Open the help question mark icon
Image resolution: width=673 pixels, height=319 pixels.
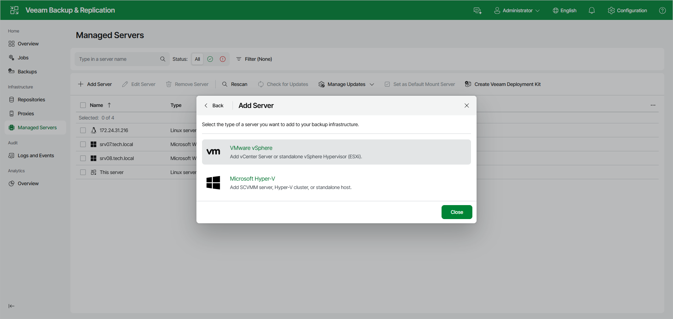(662, 10)
